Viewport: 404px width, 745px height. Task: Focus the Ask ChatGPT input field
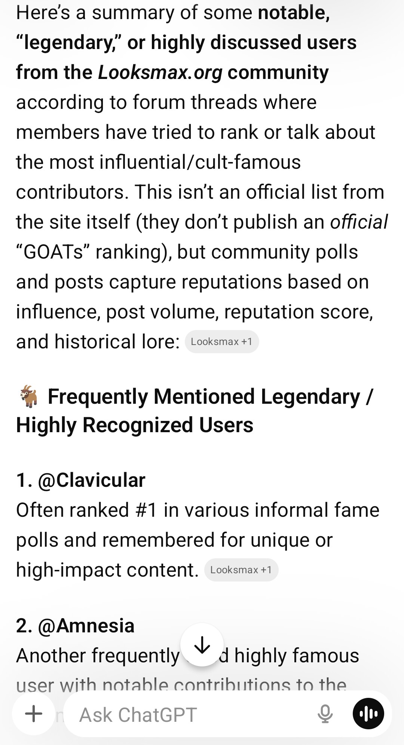(x=187, y=714)
